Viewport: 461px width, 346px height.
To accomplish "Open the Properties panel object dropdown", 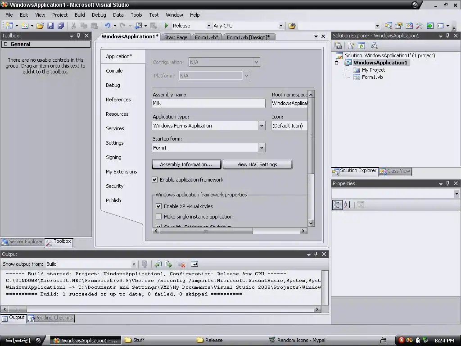I will tap(456, 194).
